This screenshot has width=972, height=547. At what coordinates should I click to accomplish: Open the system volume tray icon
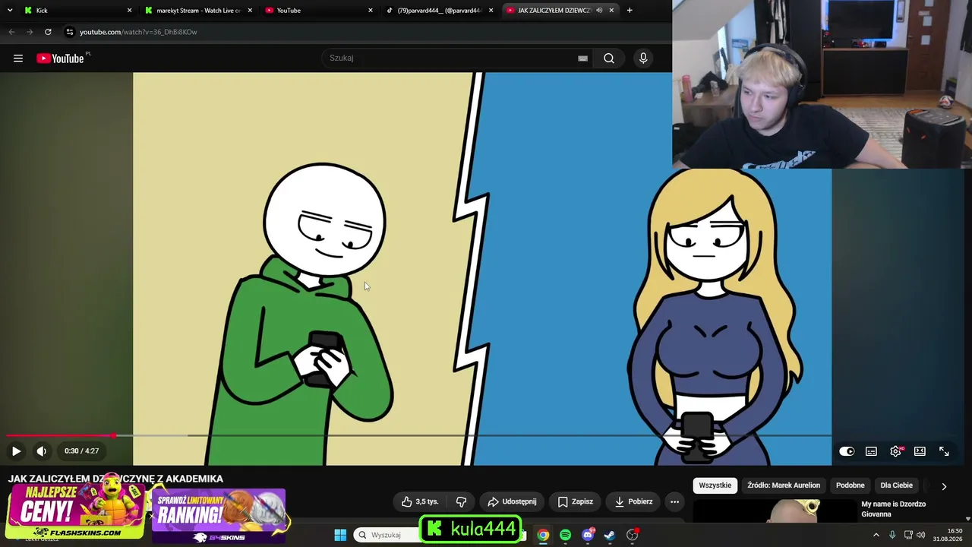pyautogui.click(x=921, y=535)
